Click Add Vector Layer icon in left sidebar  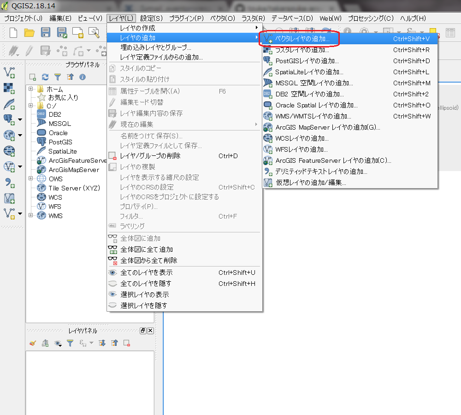9,73
